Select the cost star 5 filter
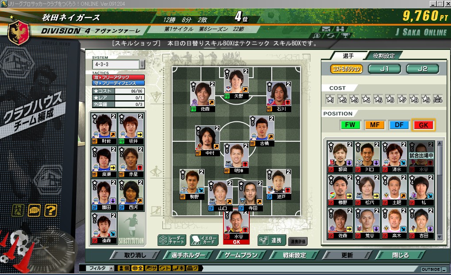 coord(378,99)
